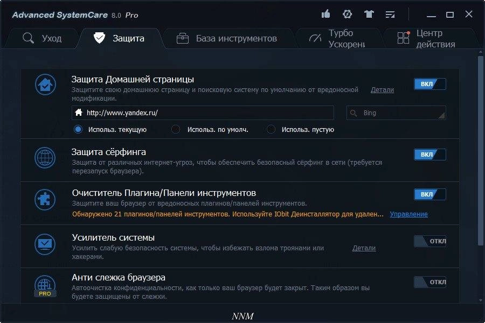
Task: Toggle Очиститель Плагина/Панели инструментов switch
Action: (x=430, y=194)
